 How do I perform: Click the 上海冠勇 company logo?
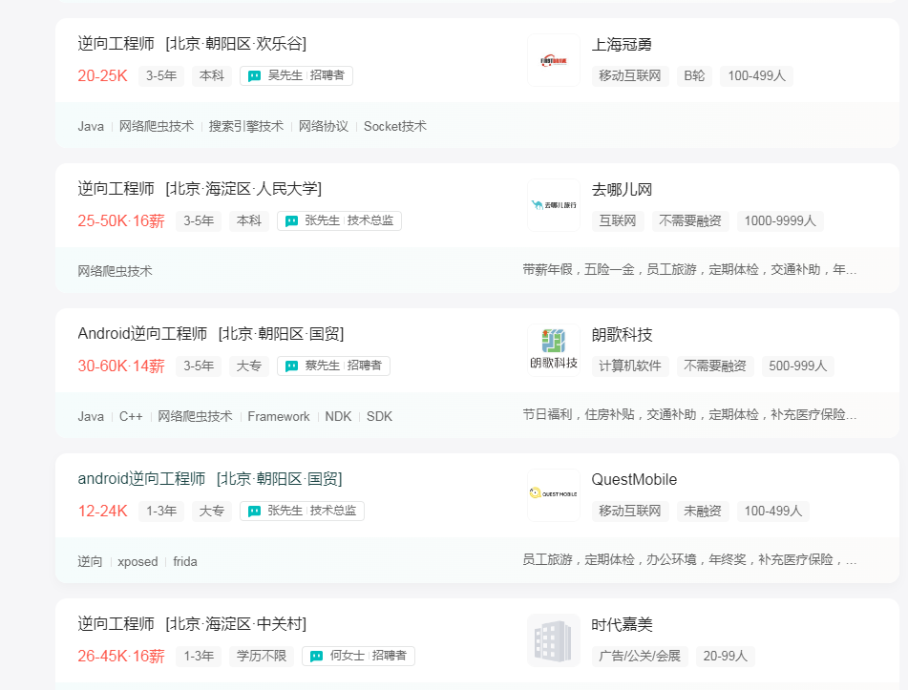554,60
